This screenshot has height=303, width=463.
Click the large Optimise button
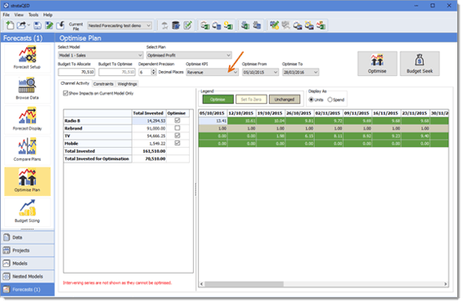(377, 64)
